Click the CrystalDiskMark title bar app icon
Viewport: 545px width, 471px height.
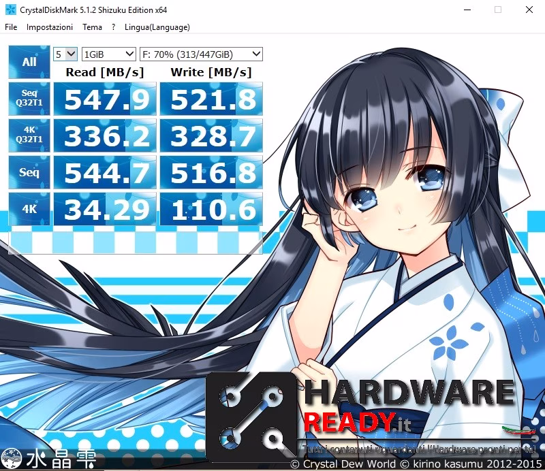point(11,10)
